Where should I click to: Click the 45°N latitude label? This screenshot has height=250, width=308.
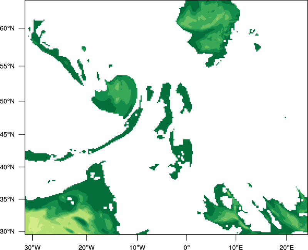pos(7,134)
